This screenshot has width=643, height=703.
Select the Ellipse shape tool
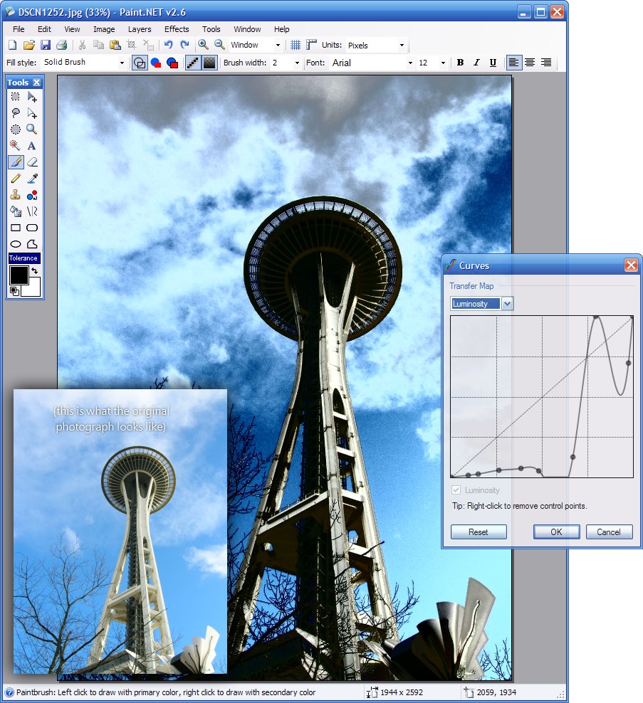(x=15, y=244)
